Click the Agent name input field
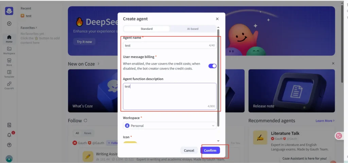Viewport: 348px width, 163px height. (166, 45)
